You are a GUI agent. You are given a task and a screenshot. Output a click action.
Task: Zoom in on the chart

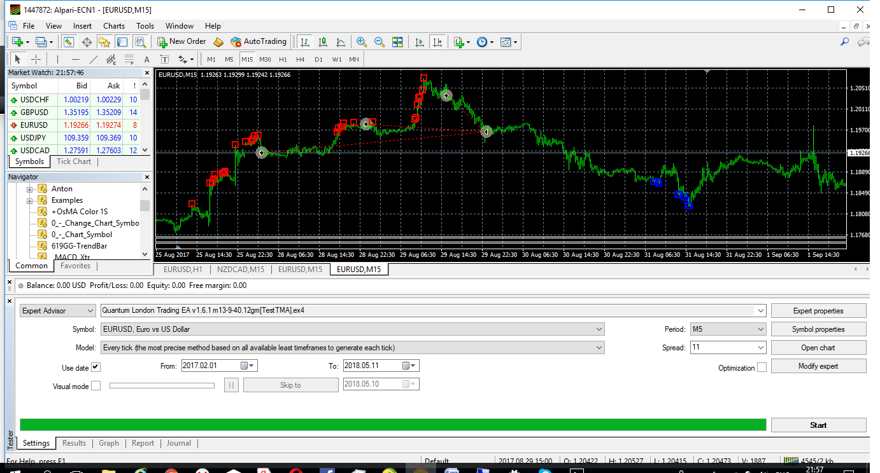[362, 42]
